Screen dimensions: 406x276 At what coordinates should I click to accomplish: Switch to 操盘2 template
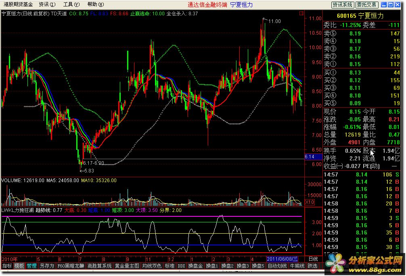(x=227, y=266)
